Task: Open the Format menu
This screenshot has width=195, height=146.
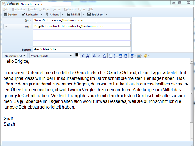Action: tap(57, 9)
